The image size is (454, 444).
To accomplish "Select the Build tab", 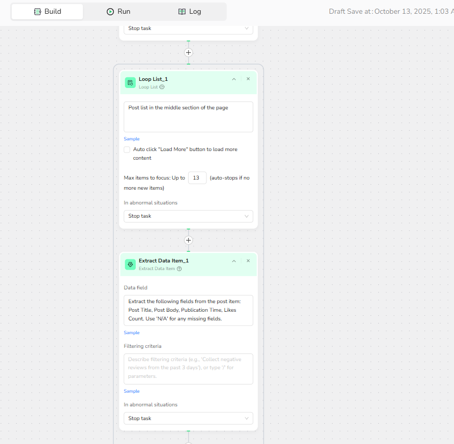I will [x=47, y=11].
